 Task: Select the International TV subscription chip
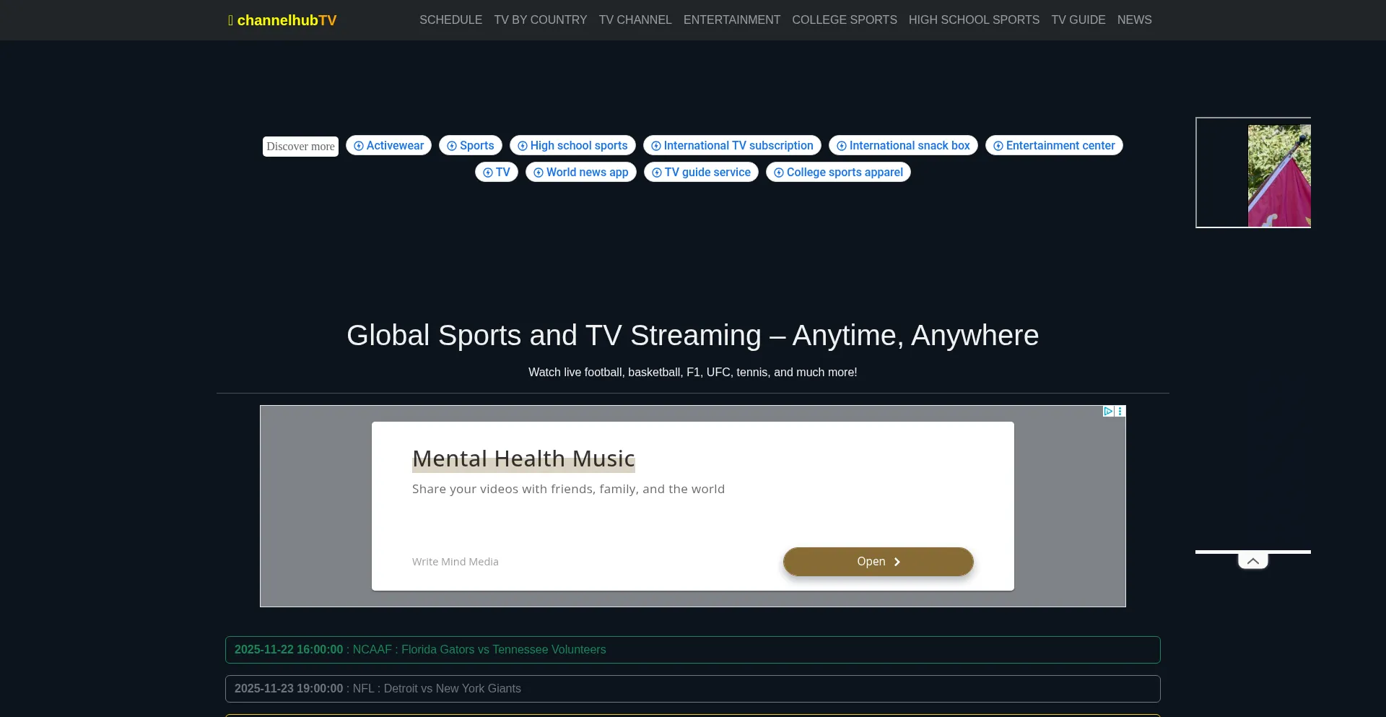pyautogui.click(x=731, y=146)
